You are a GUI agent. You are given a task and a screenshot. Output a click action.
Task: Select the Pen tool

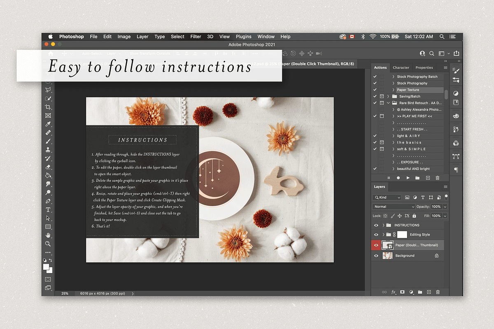click(x=48, y=201)
